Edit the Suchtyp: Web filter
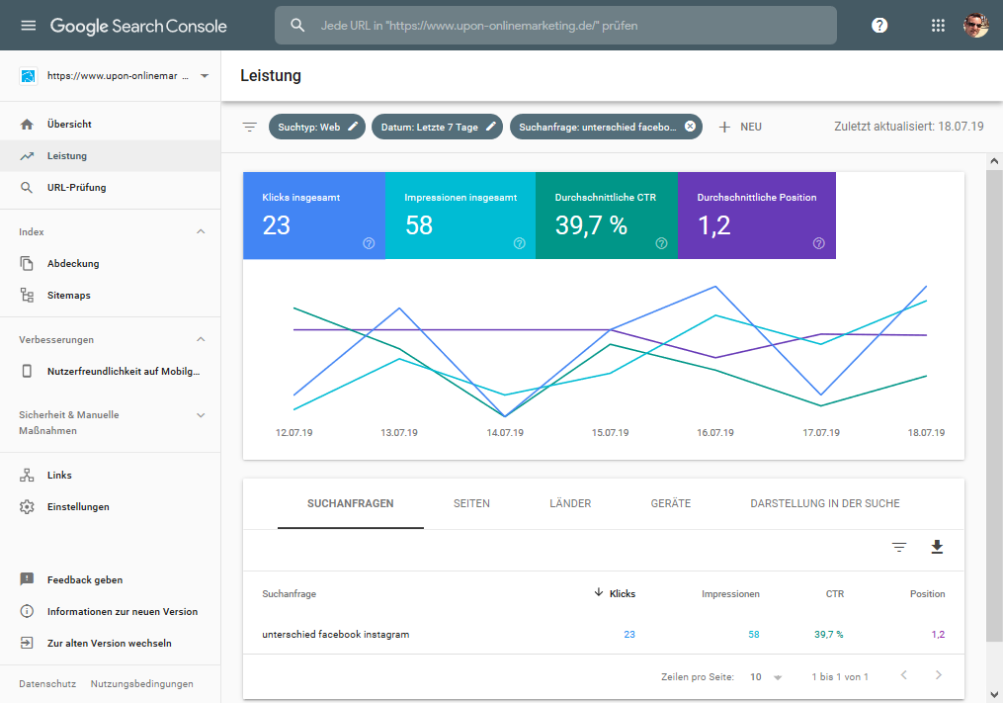Screen dimensions: 1003x703 pos(316,127)
